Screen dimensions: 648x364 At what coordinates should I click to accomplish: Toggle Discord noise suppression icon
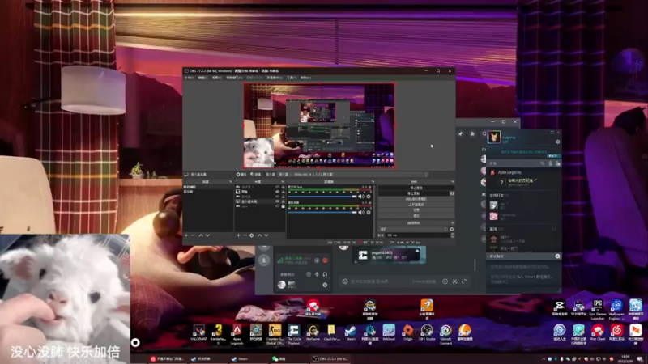[317, 260]
